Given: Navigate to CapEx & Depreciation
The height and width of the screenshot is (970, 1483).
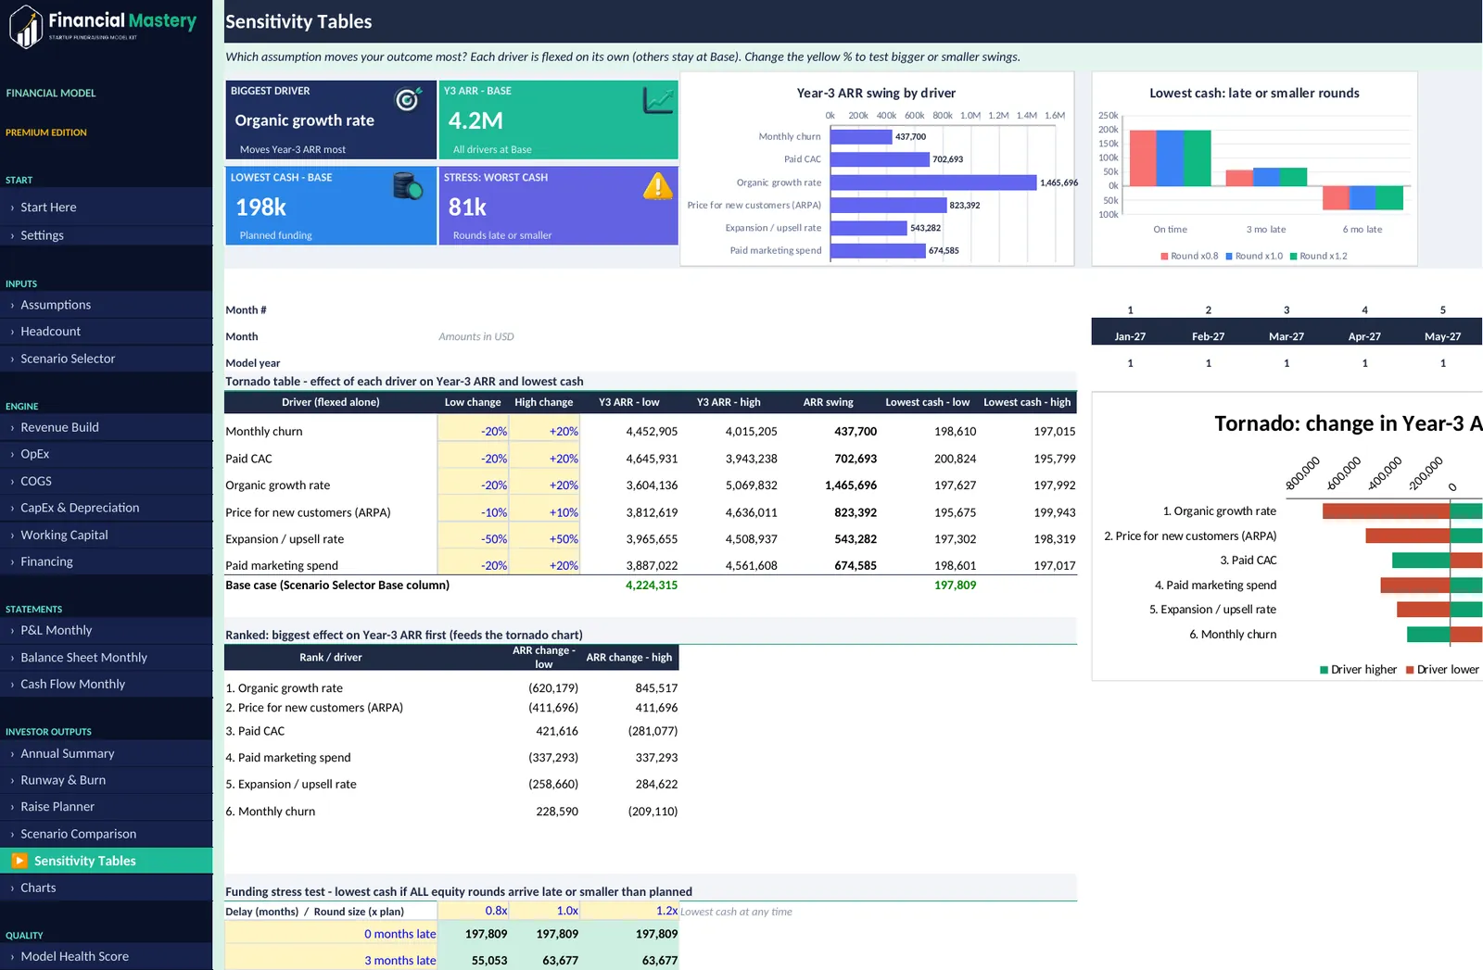Looking at the screenshot, I should click(107, 508).
